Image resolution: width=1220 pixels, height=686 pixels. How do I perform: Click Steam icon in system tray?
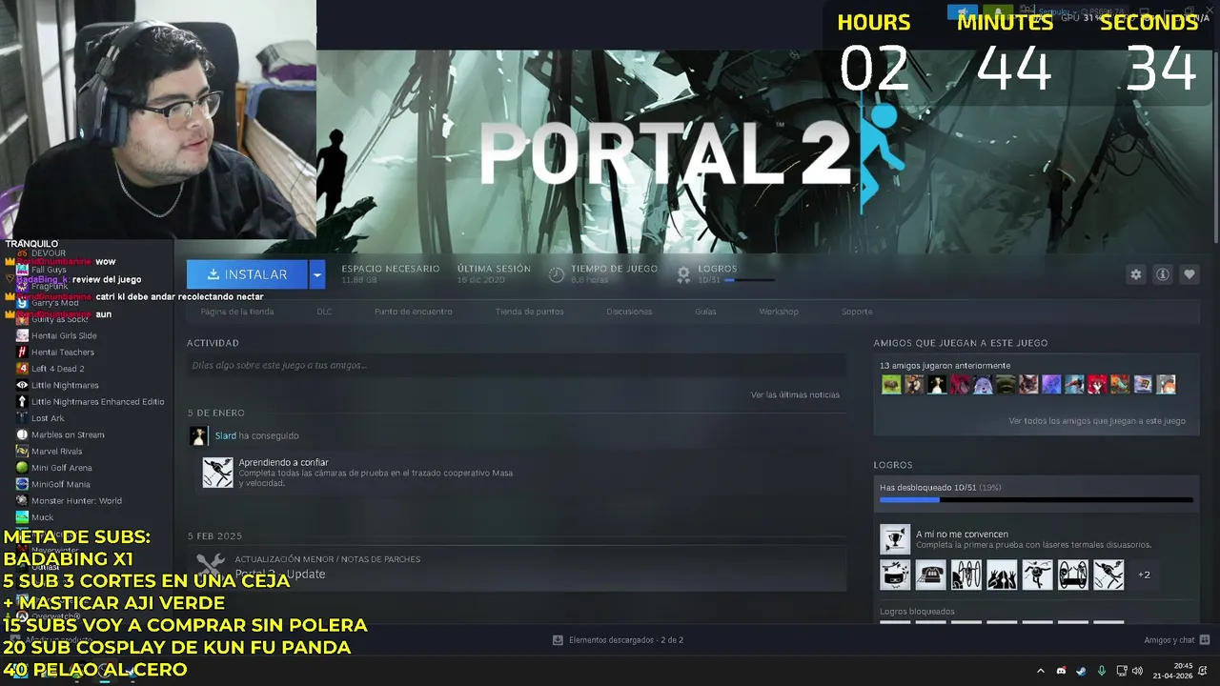[x=1081, y=671]
